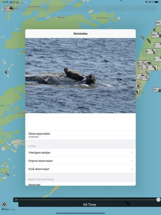Select the 8 observations squirrel cluster marker
This screenshot has width=161, height=215.
coord(151,51)
